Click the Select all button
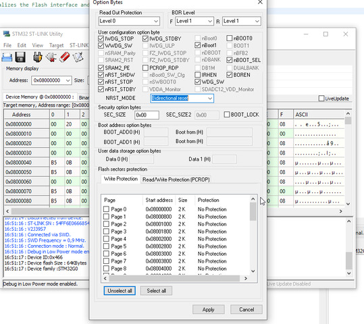364x324 pixels. [156, 291]
